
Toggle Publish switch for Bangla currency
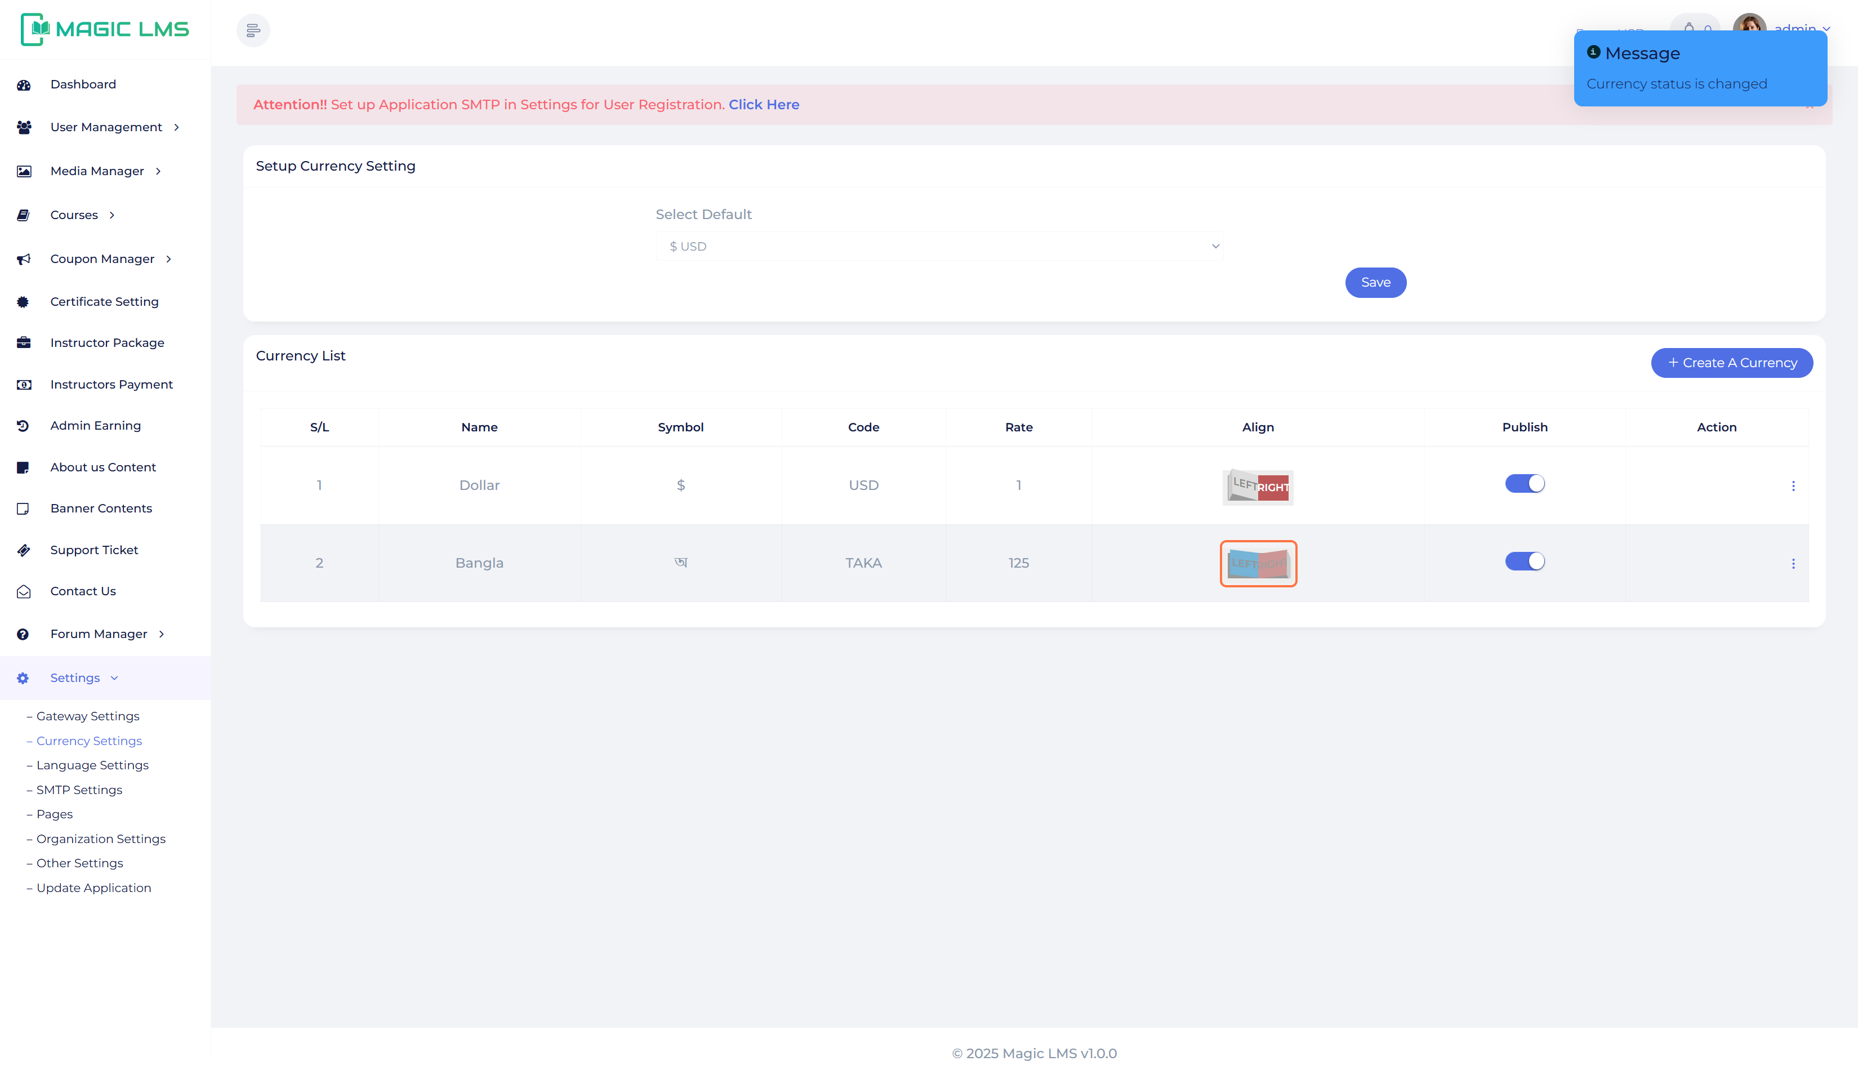tap(1525, 561)
